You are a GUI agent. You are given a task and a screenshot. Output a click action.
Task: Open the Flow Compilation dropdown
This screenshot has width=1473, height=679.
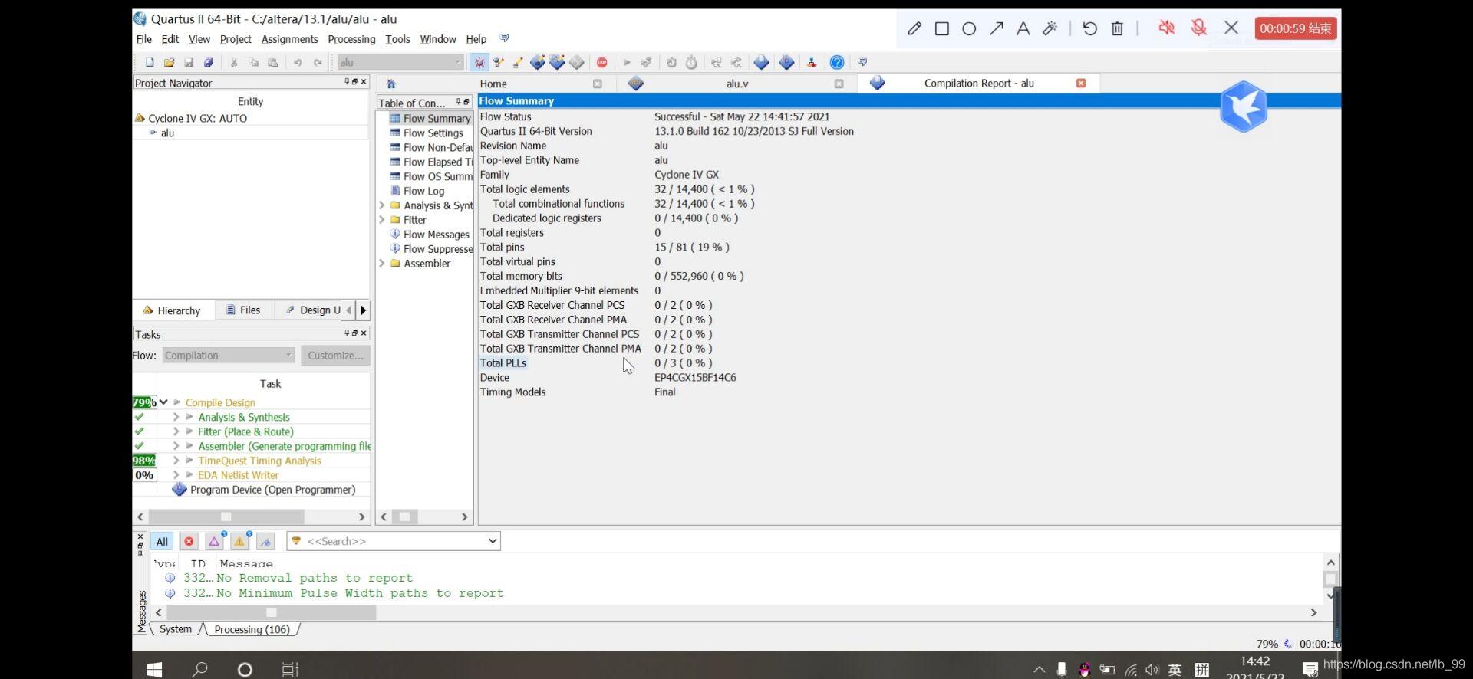(228, 356)
